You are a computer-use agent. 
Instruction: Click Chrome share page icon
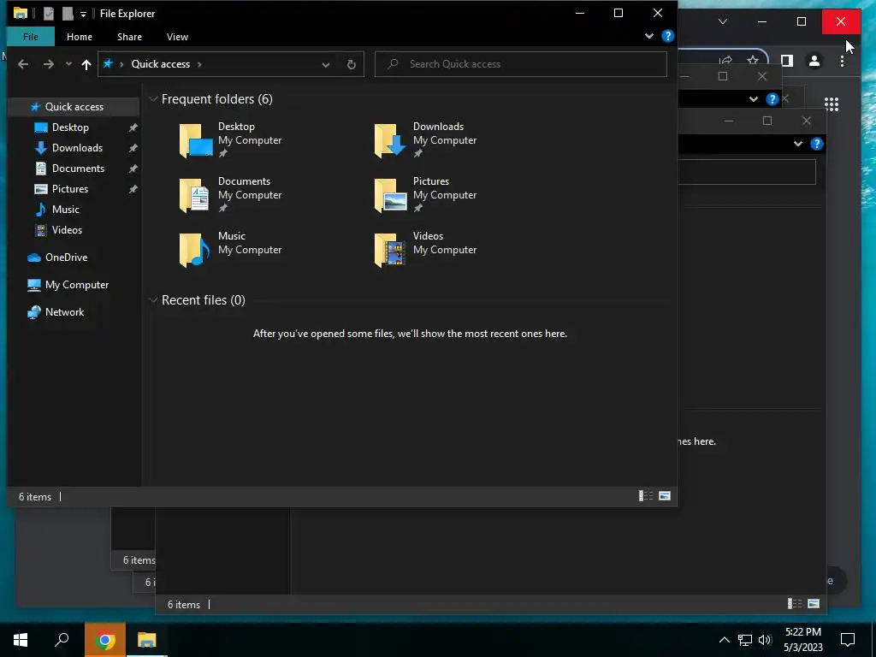pos(725,60)
